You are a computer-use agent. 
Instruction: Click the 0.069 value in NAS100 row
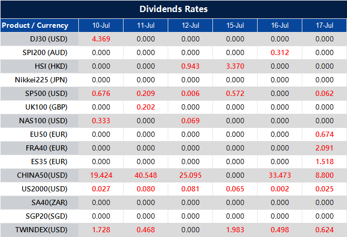pos(190,121)
